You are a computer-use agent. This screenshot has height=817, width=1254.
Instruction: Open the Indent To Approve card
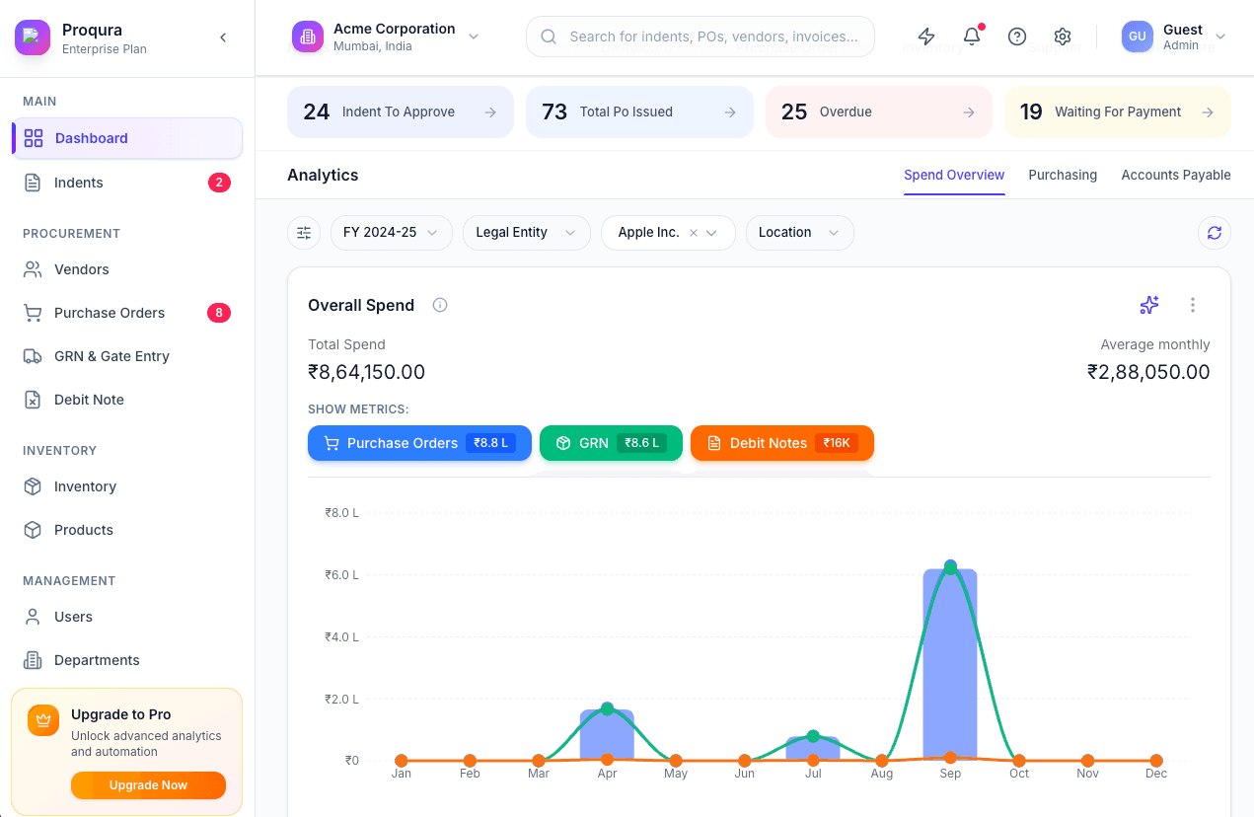[400, 111]
